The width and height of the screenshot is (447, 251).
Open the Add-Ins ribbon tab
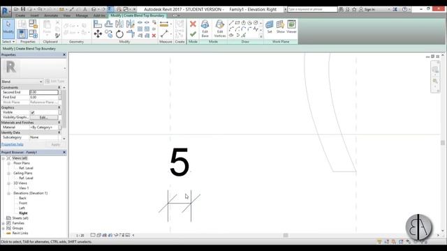click(99, 15)
